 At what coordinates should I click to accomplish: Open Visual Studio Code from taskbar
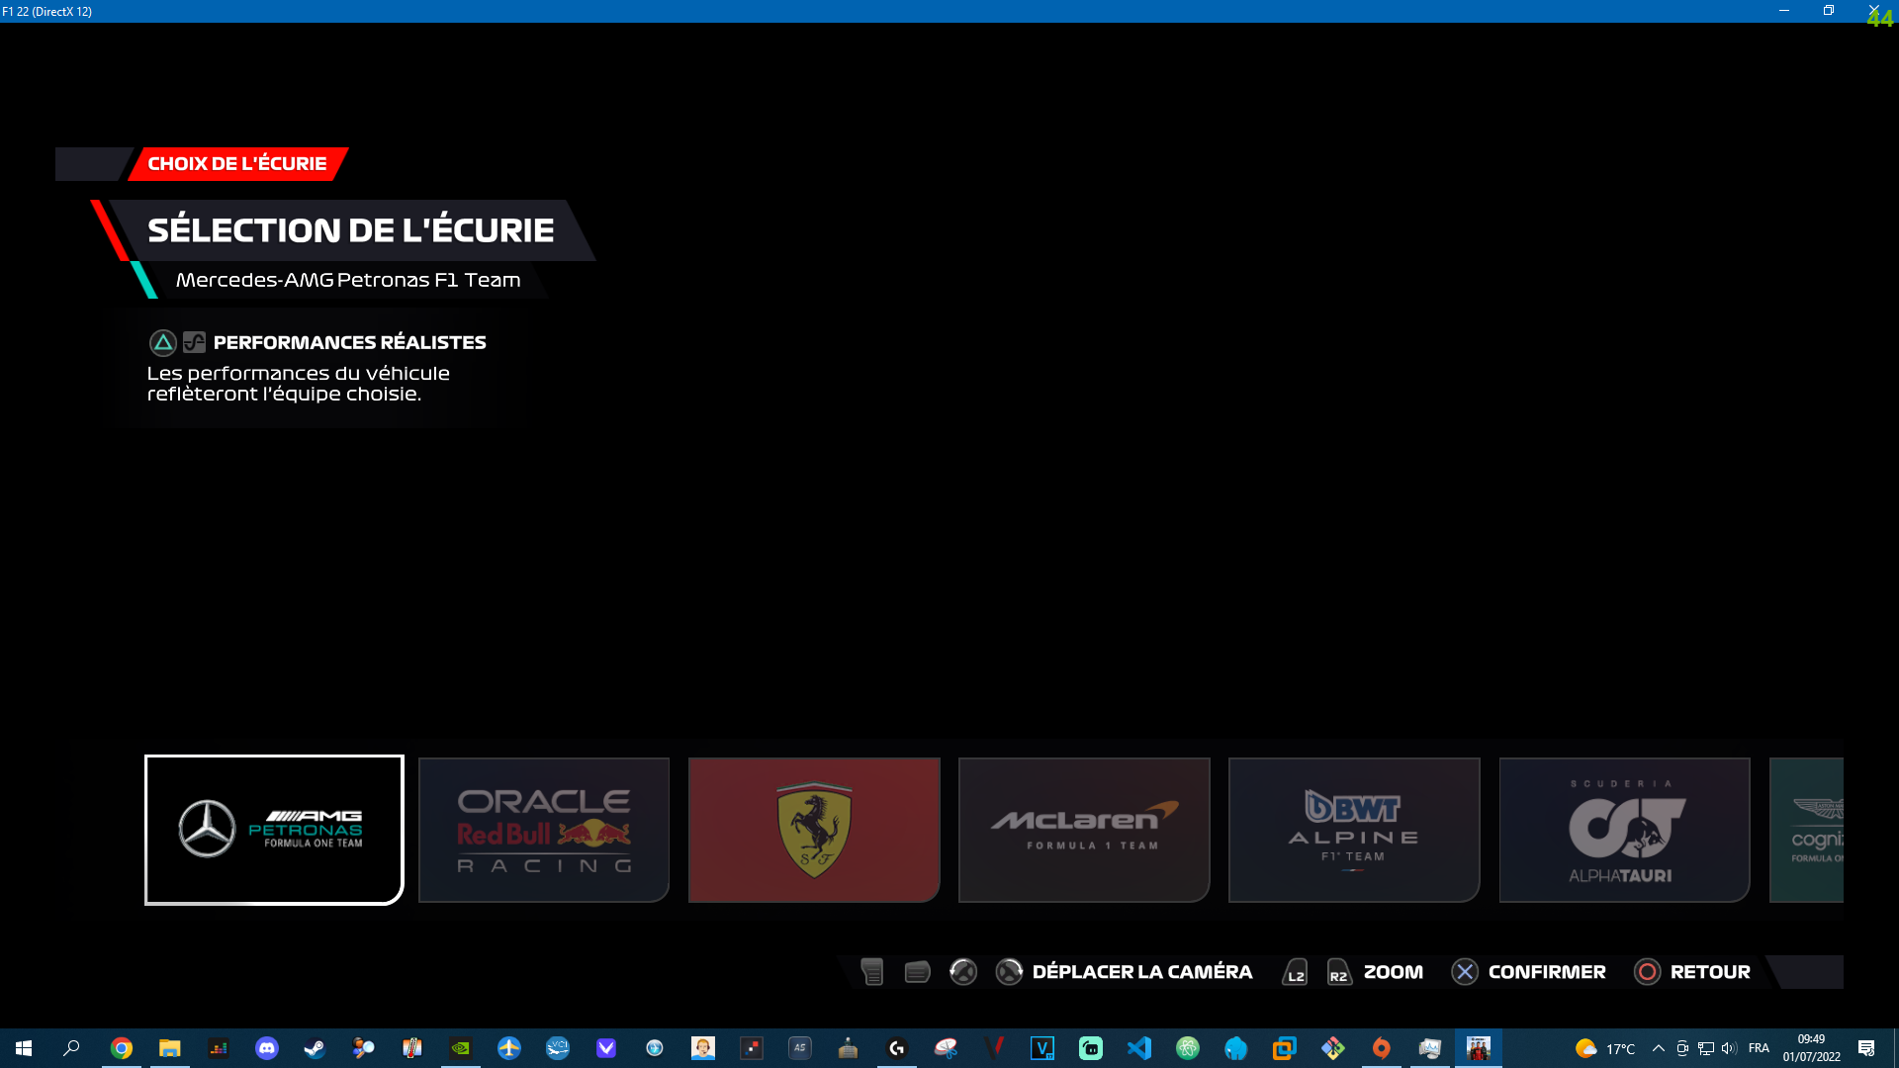click(x=1139, y=1048)
